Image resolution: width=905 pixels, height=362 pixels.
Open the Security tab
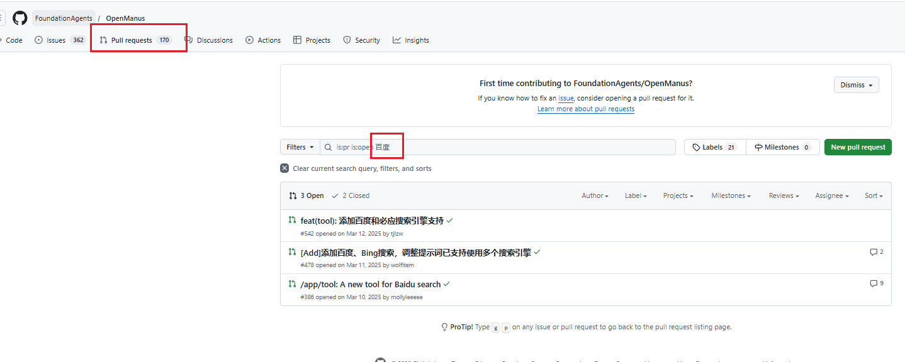[361, 40]
